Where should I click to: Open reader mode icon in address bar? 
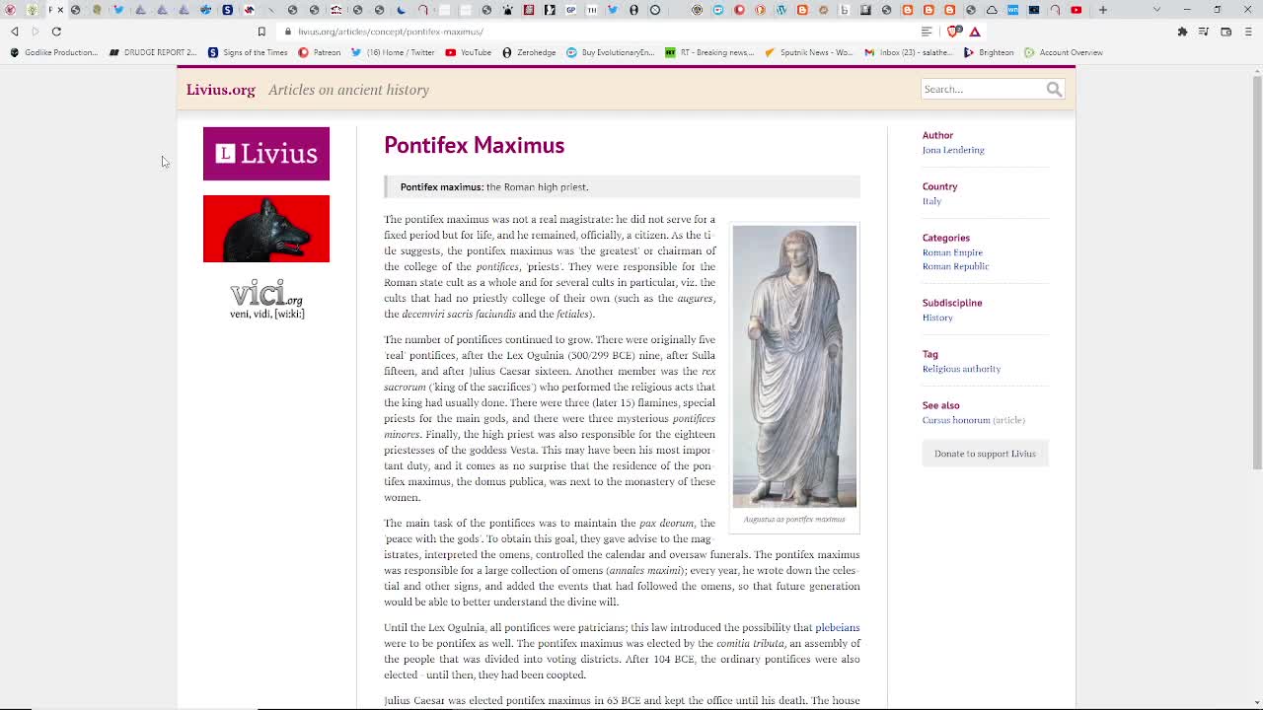click(x=927, y=32)
